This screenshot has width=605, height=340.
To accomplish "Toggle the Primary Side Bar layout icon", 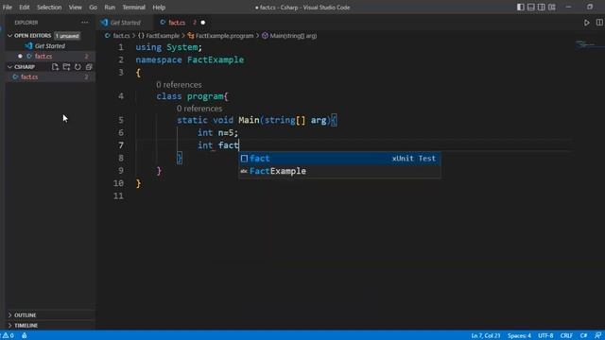I will [x=521, y=7].
